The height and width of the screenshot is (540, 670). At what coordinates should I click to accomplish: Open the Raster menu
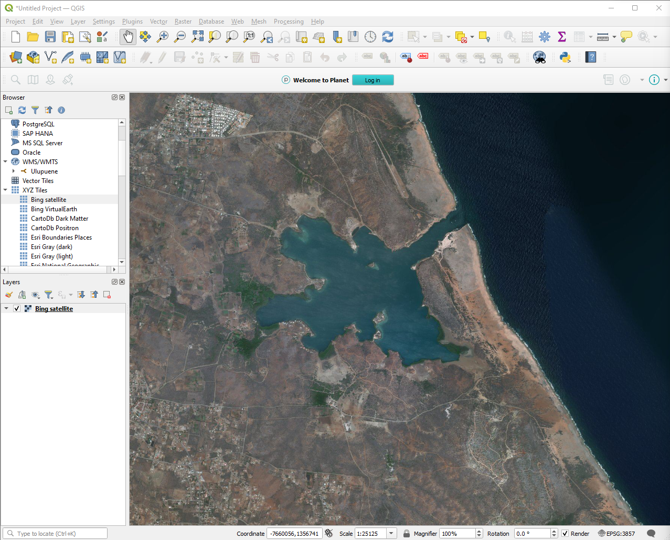(x=183, y=21)
